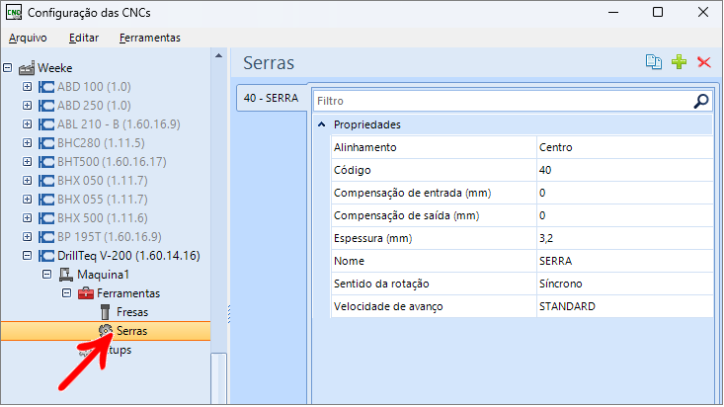Maximize the Configuração das CNCs window
This screenshot has width=724, height=407.
[658, 13]
